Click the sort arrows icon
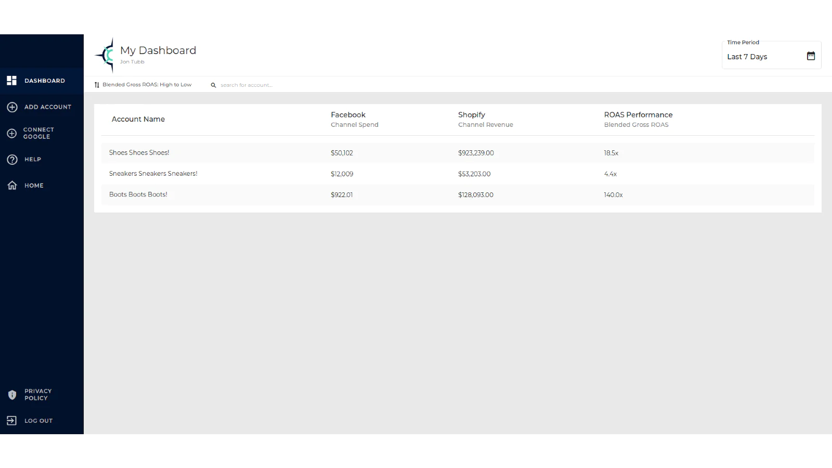The height and width of the screenshot is (468, 832). click(x=97, y=85)
